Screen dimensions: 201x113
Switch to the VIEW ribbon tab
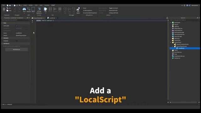(41, 5)
